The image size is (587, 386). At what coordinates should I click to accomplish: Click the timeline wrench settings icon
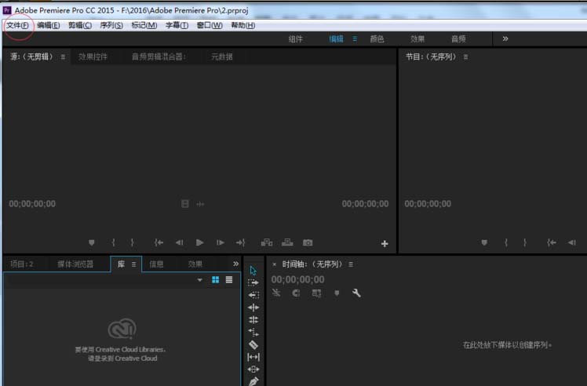356,293
